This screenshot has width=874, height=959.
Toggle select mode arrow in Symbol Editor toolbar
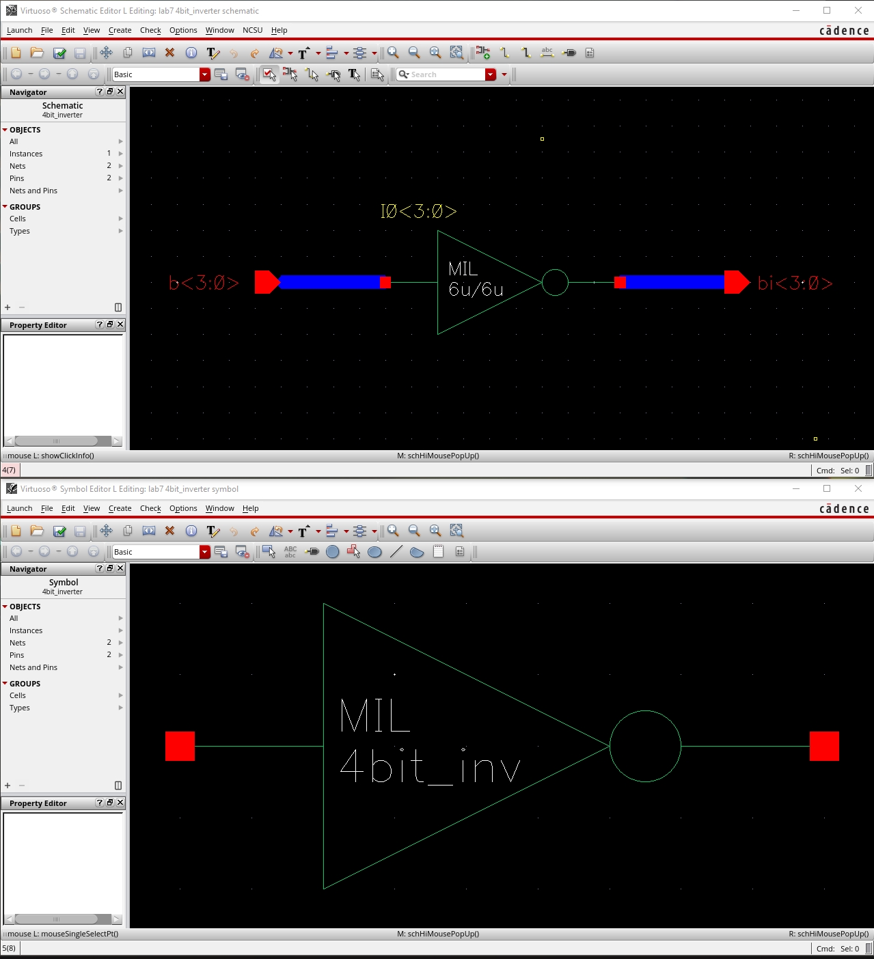(x=269, y=552)
